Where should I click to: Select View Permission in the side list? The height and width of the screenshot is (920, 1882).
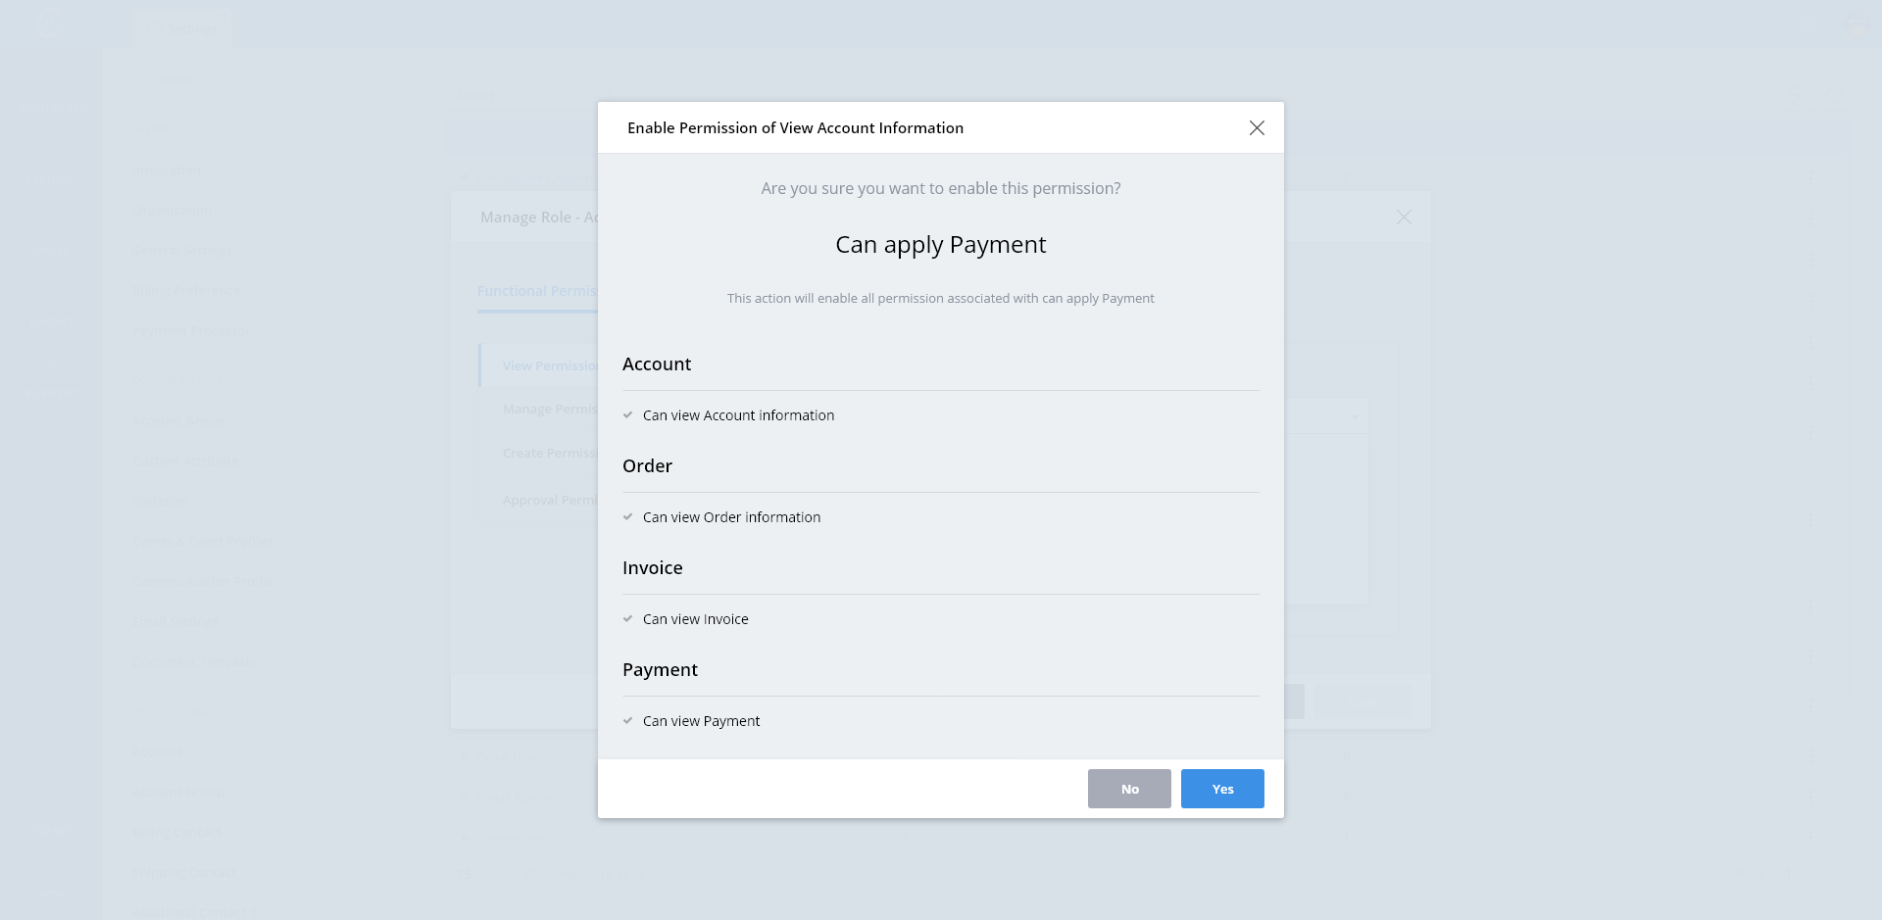549,366
